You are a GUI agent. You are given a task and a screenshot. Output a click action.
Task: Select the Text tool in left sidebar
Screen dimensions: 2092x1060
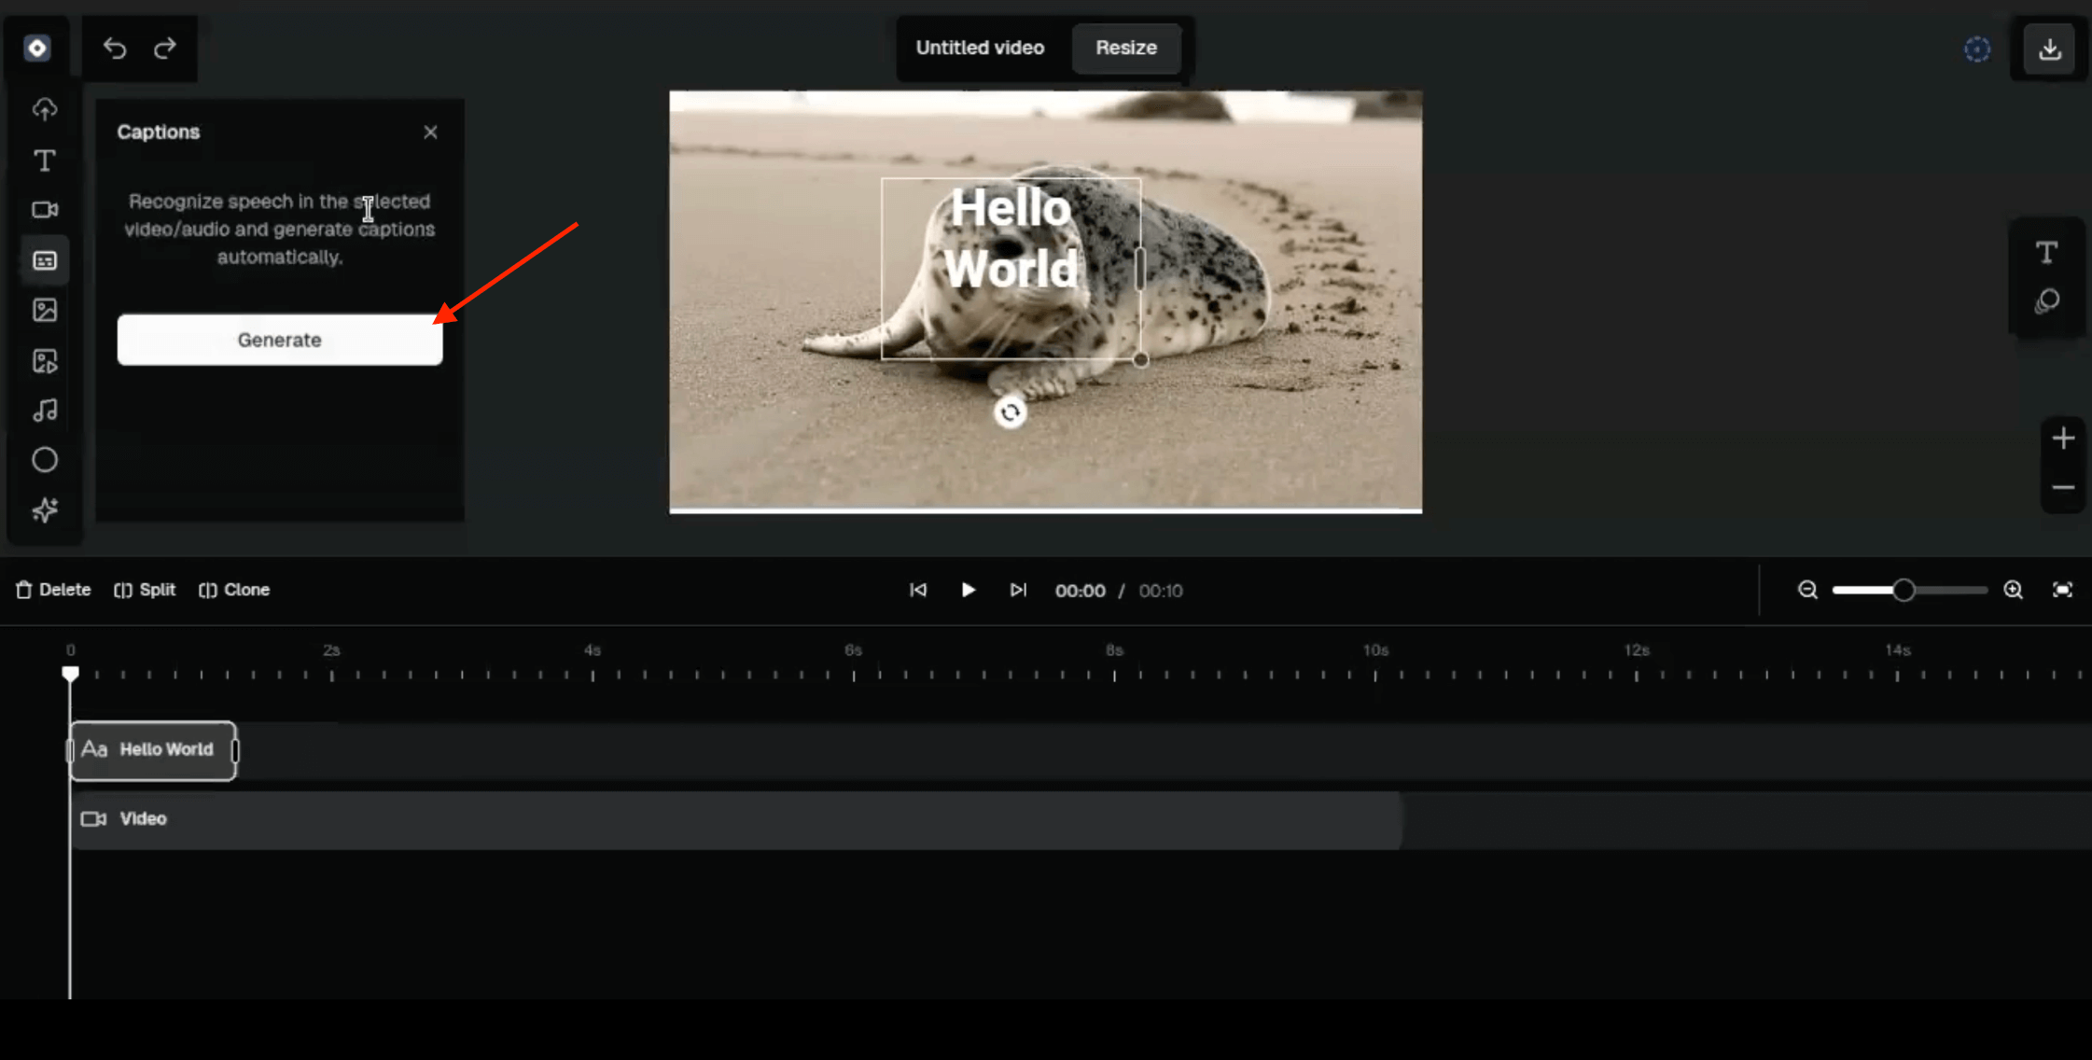45,160
